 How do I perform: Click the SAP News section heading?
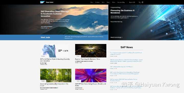pyautogui.click(x=126, y=47)
